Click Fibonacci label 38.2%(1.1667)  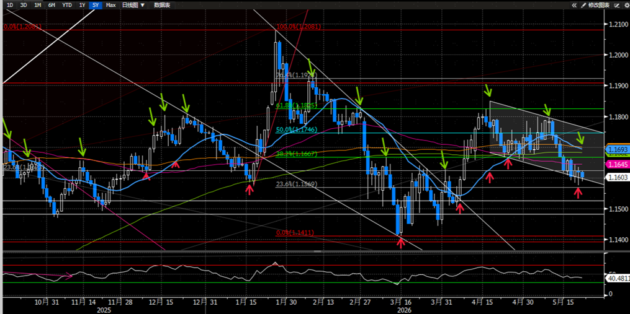295,154
